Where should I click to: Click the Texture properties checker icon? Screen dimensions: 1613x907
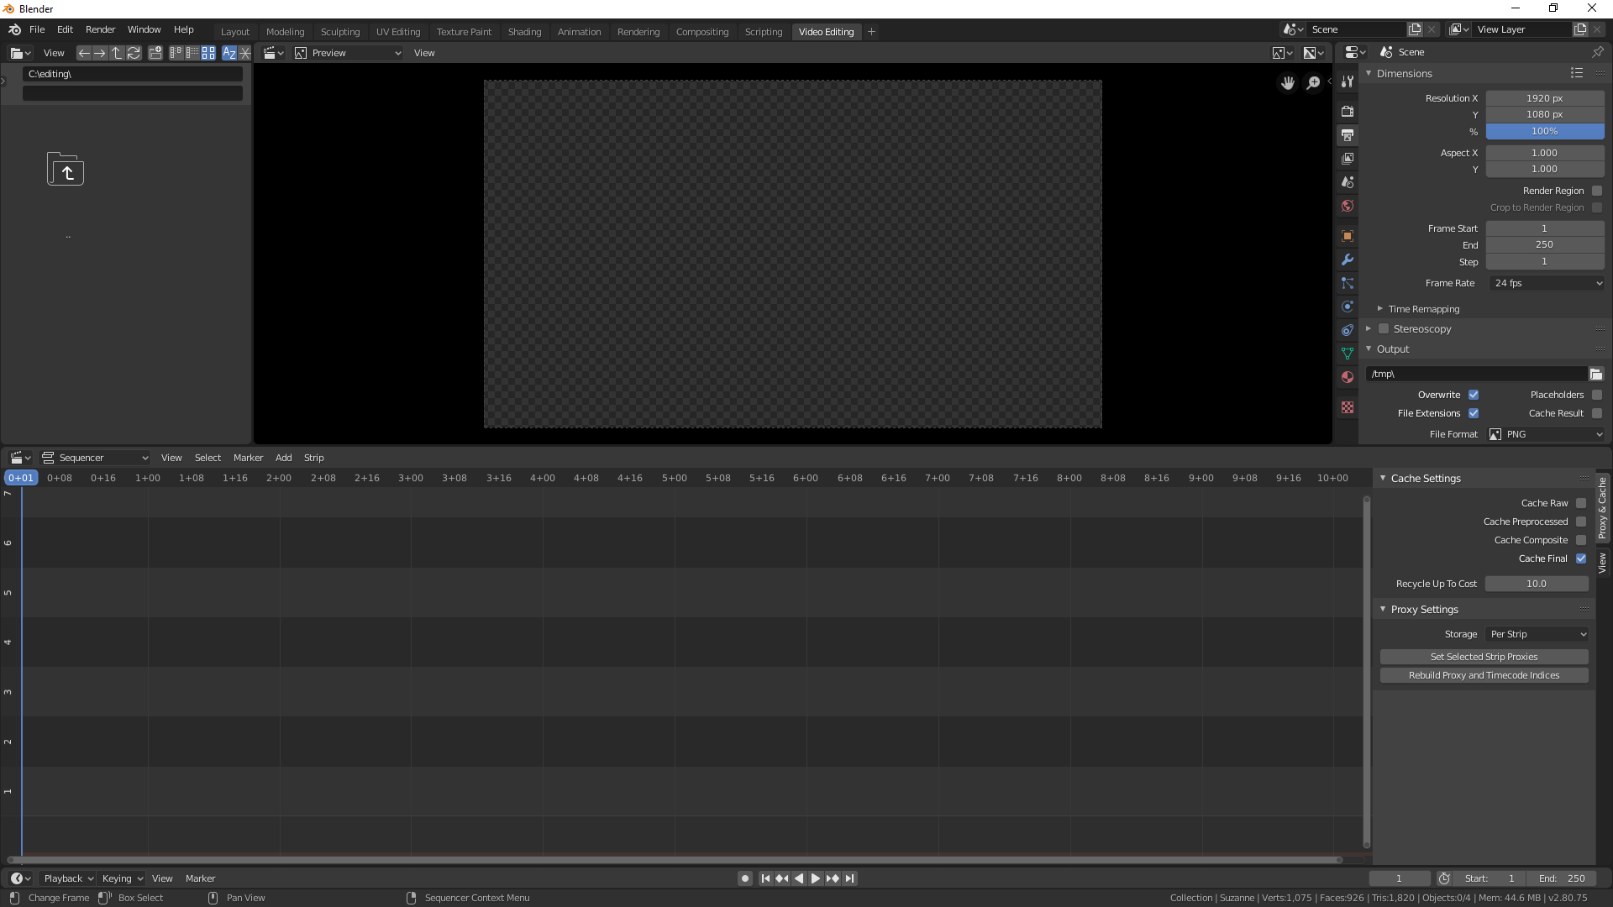tap(1348, 407)
